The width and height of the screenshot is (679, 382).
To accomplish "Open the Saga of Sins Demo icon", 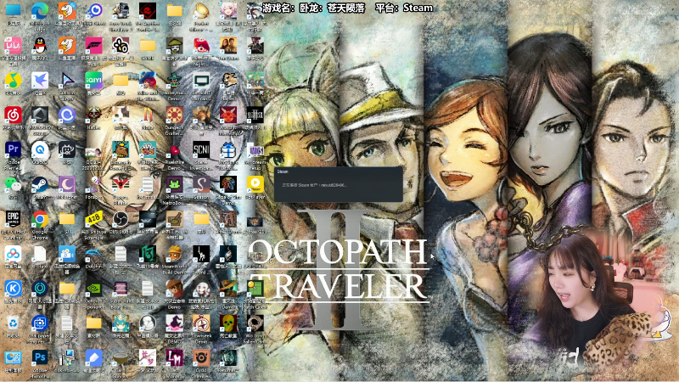I will click(x=227, y=184).
